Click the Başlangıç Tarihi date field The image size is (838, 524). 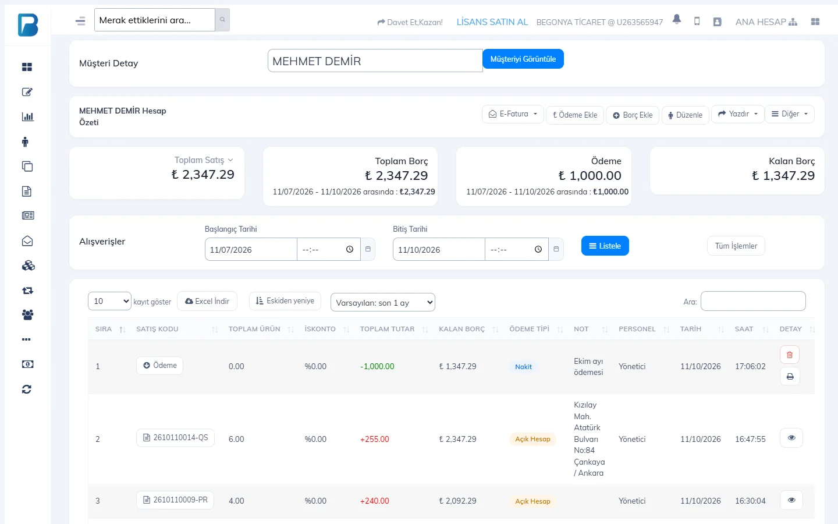click(x=251, y=249)
